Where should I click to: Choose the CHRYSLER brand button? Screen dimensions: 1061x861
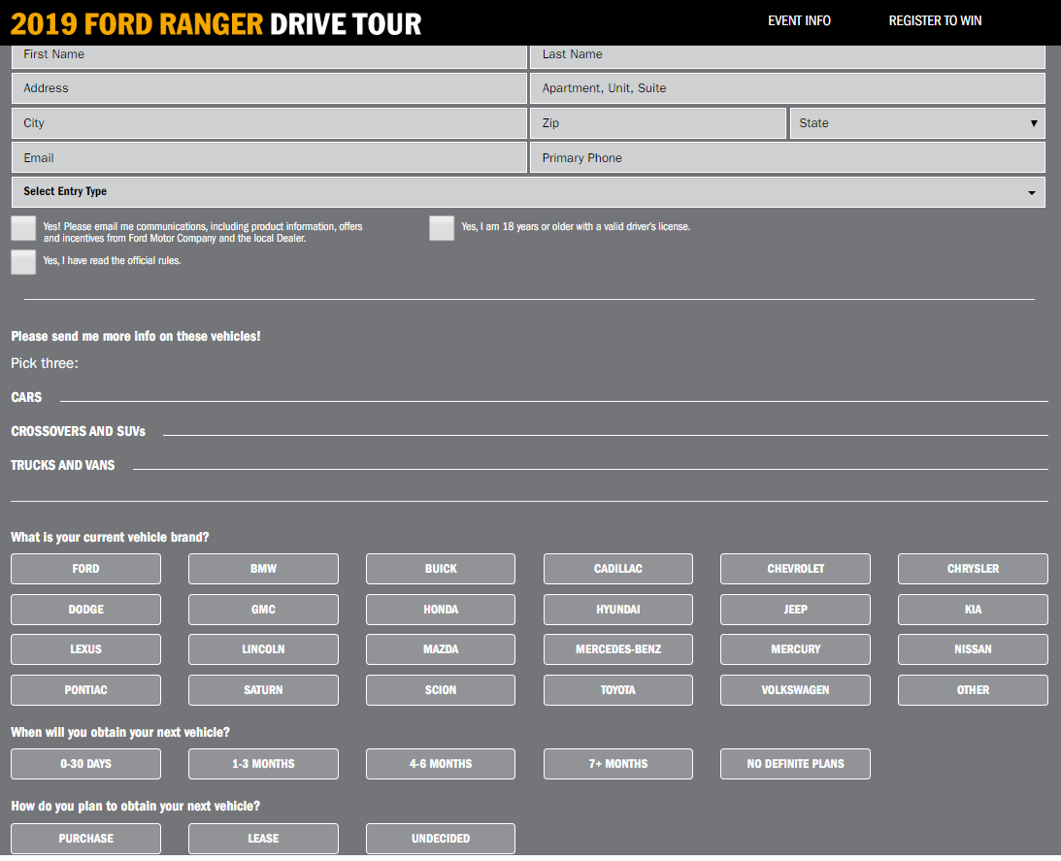pyautogui.click(x=973, y=569)
